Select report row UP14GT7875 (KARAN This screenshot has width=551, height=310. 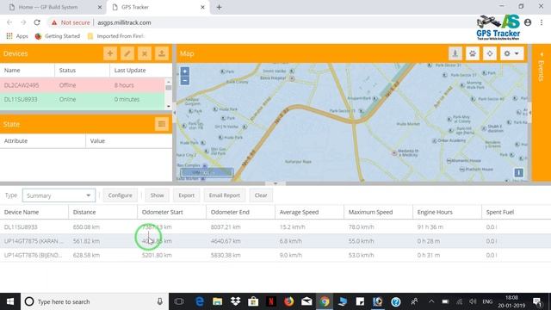(275, 241)
